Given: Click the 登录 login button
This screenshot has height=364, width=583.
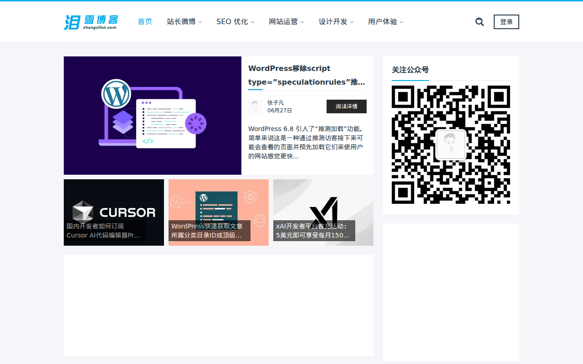Looking at the screenshot, I should point(506,22).
